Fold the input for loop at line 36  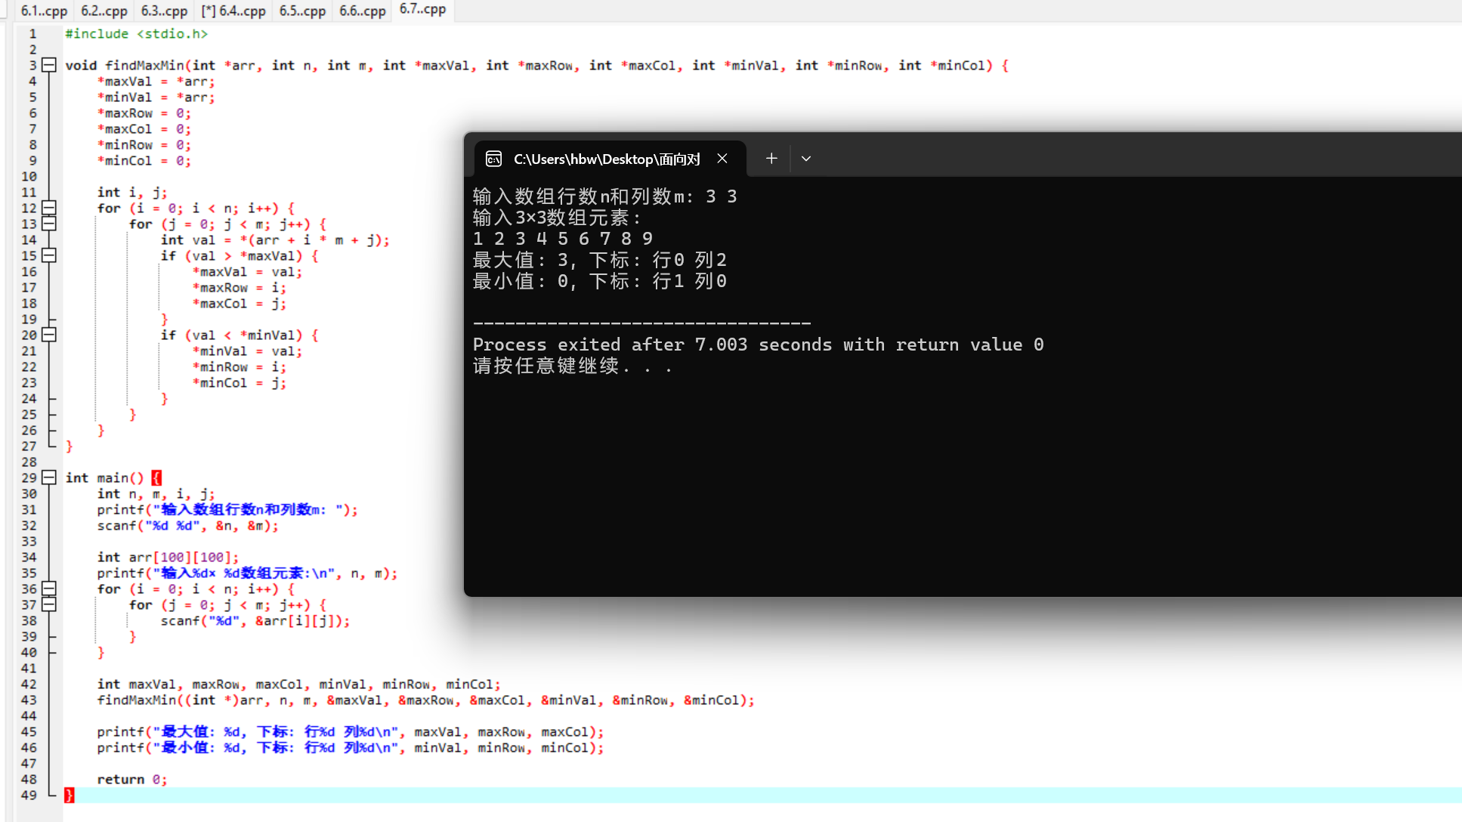(x=49, y=589)
